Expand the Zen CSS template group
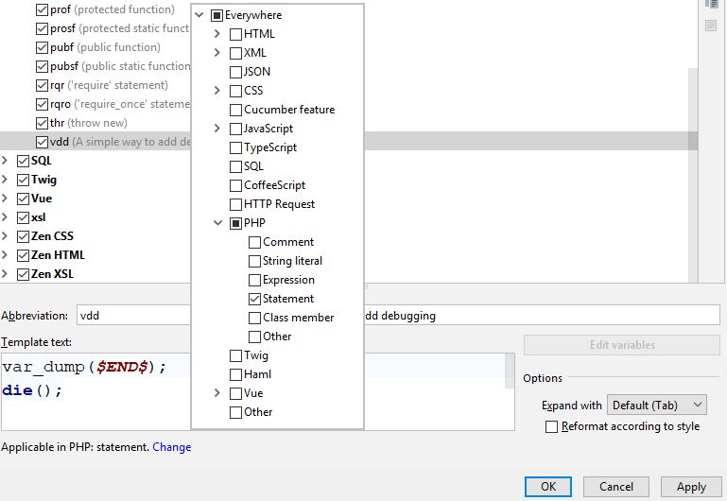Viewport: 727px width, 501px height. (x=5, y=236)
